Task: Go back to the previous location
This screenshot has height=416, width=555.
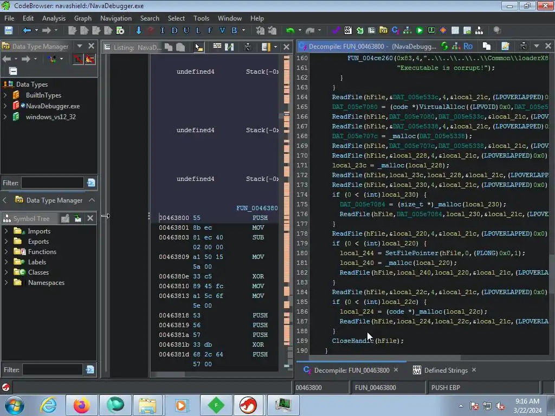Action: click(27, 30)
